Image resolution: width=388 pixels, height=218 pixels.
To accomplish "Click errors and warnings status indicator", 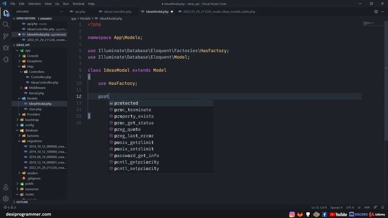I will (10, 207).
